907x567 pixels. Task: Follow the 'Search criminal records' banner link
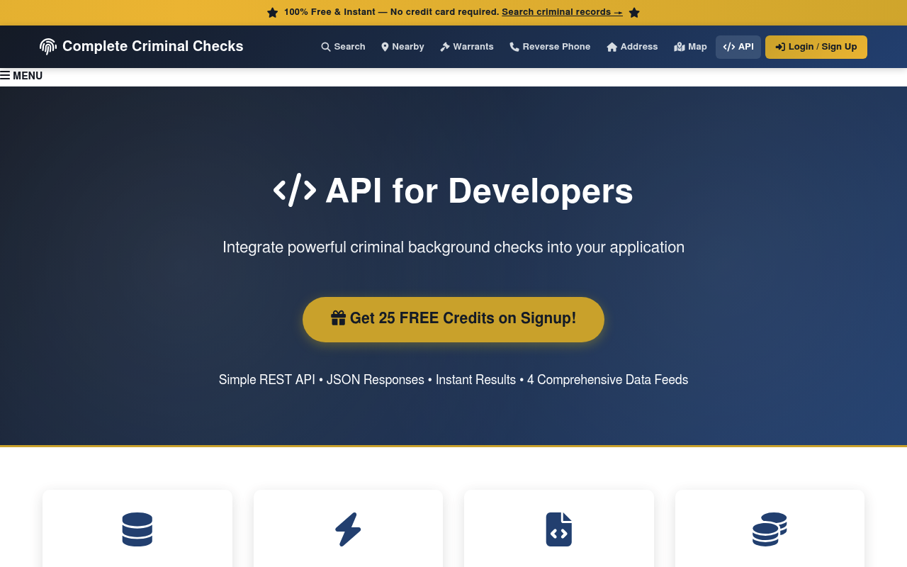[x=562, y=12]
